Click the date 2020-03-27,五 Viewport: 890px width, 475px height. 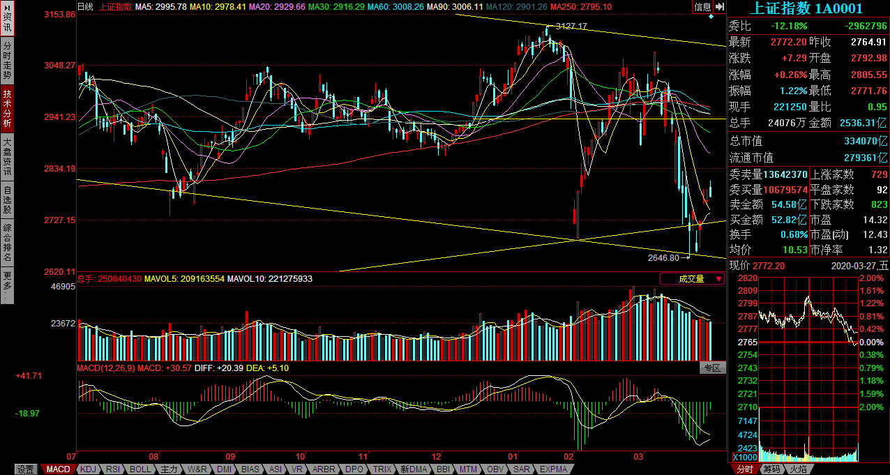860,265
